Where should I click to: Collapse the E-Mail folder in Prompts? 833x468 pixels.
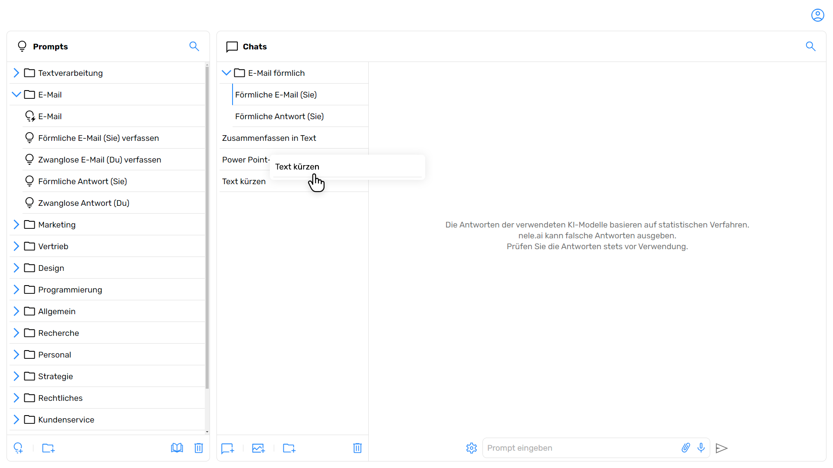(16, 94)
